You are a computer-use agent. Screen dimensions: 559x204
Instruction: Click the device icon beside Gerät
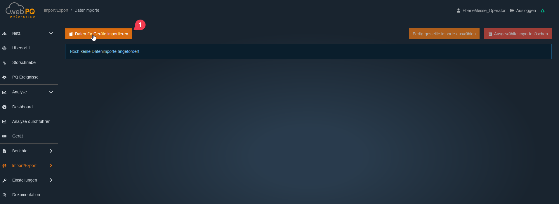point(4,136)
